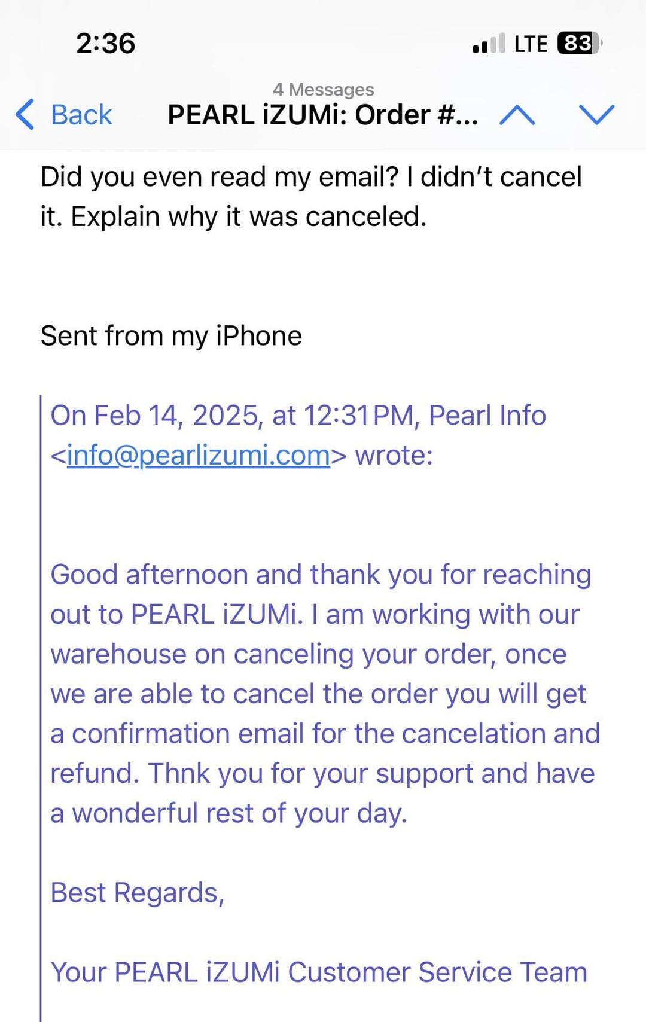Open the info@pearlizumi.com email link
Screen dimensions: 646x1022
199,456
